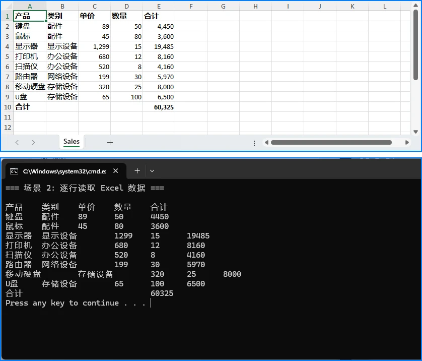Image resolution: width=422 pixels, height=361 pixels.
Task: Click terminal value 8000
Action: [232, 274]
